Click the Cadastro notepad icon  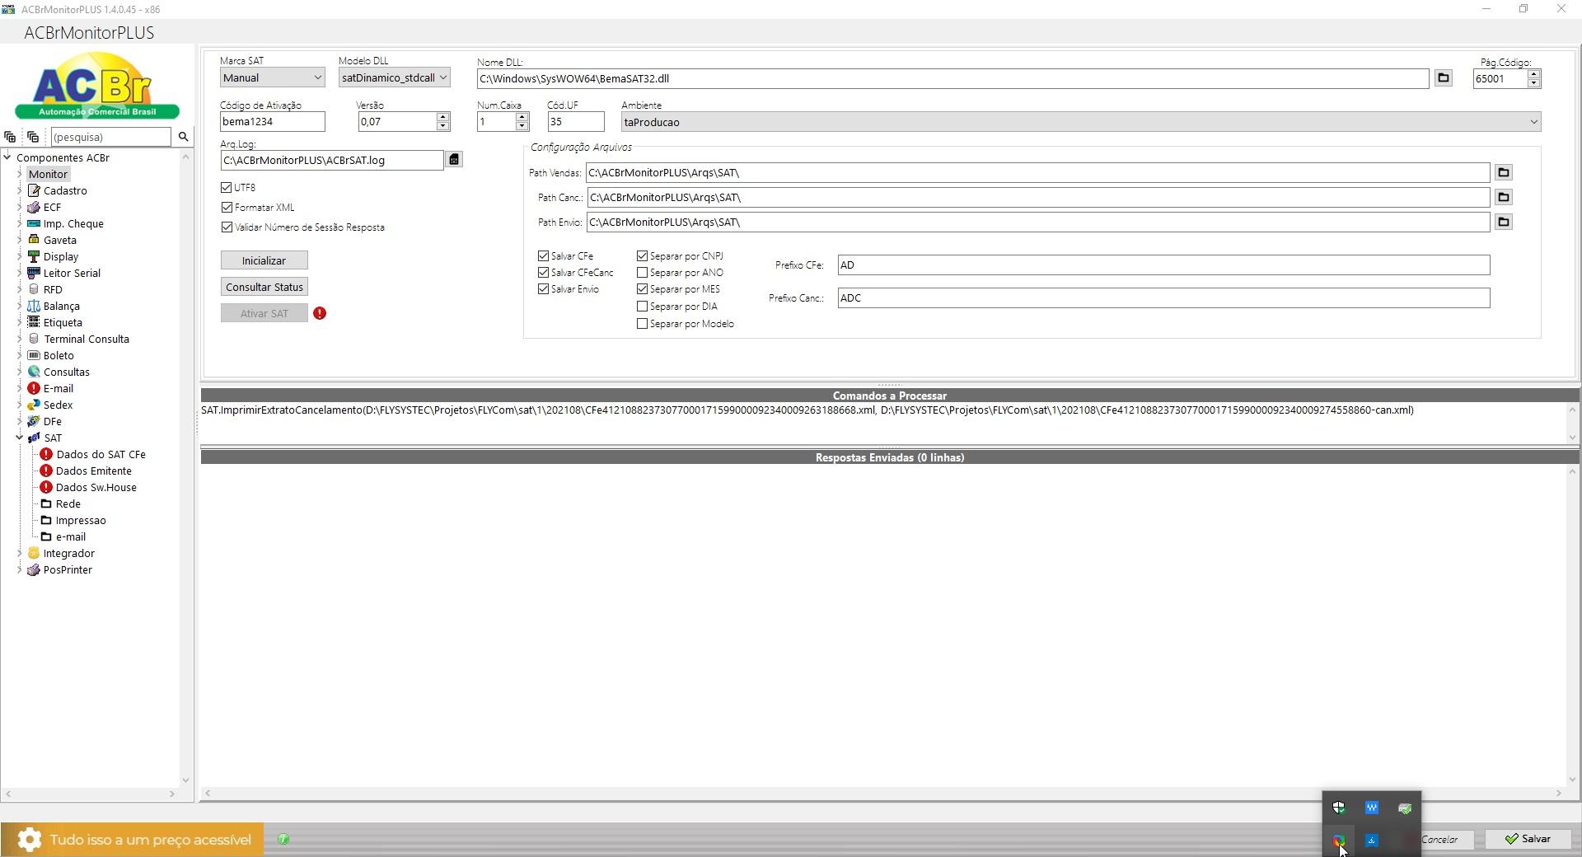coord(34,190)
